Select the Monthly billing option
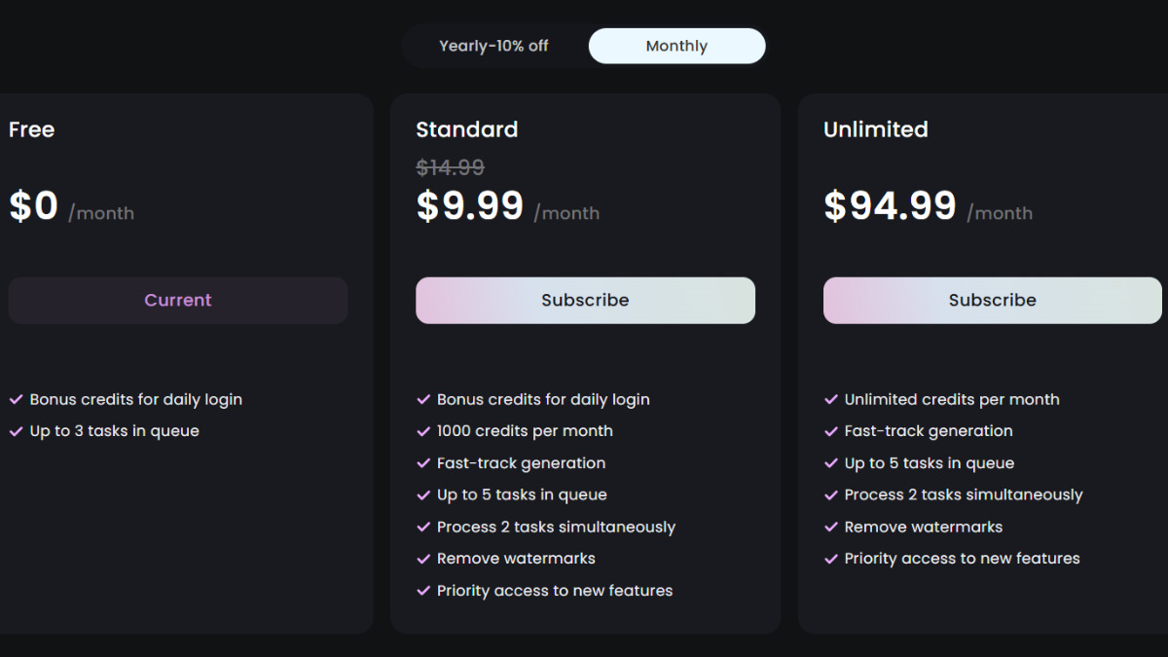 (676, 46)
